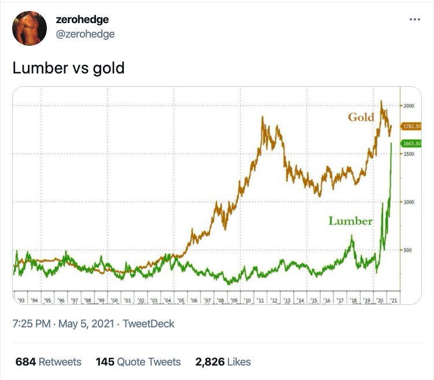Click the 2000 y-axis value label
This screenshot has height=380, width=434.
tap(410, 106)
